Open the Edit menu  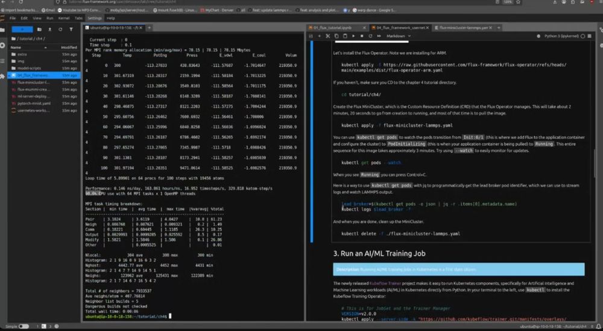point(24,18)
